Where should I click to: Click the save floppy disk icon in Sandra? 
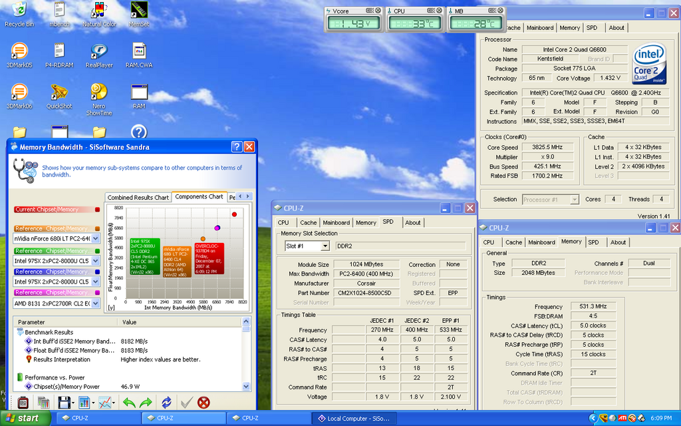point(64,403)
